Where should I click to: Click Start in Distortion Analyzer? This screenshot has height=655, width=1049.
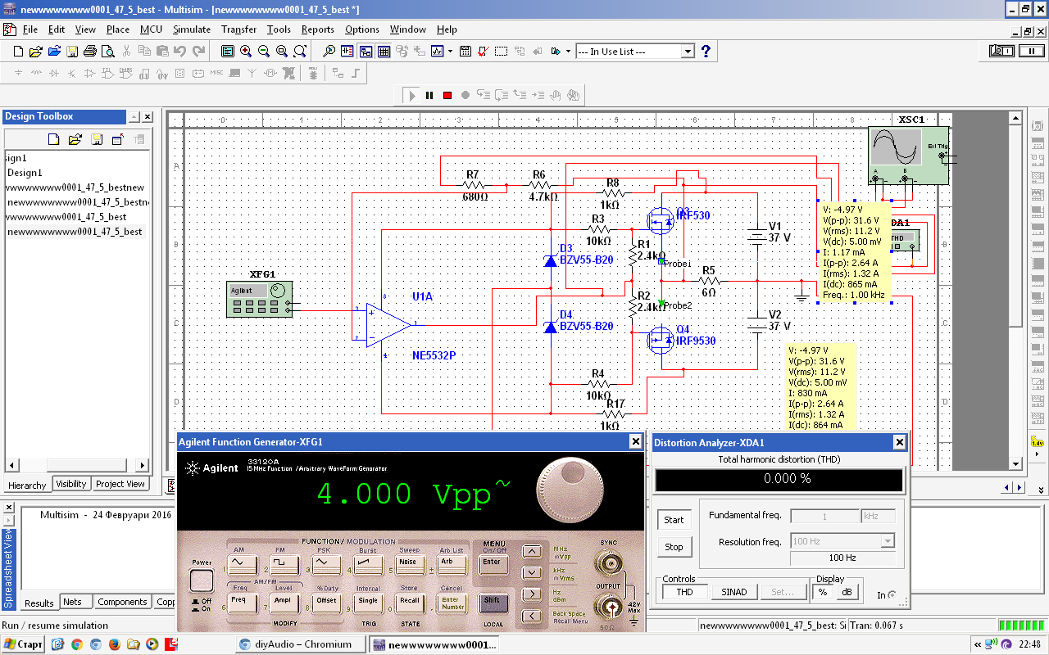674,520
